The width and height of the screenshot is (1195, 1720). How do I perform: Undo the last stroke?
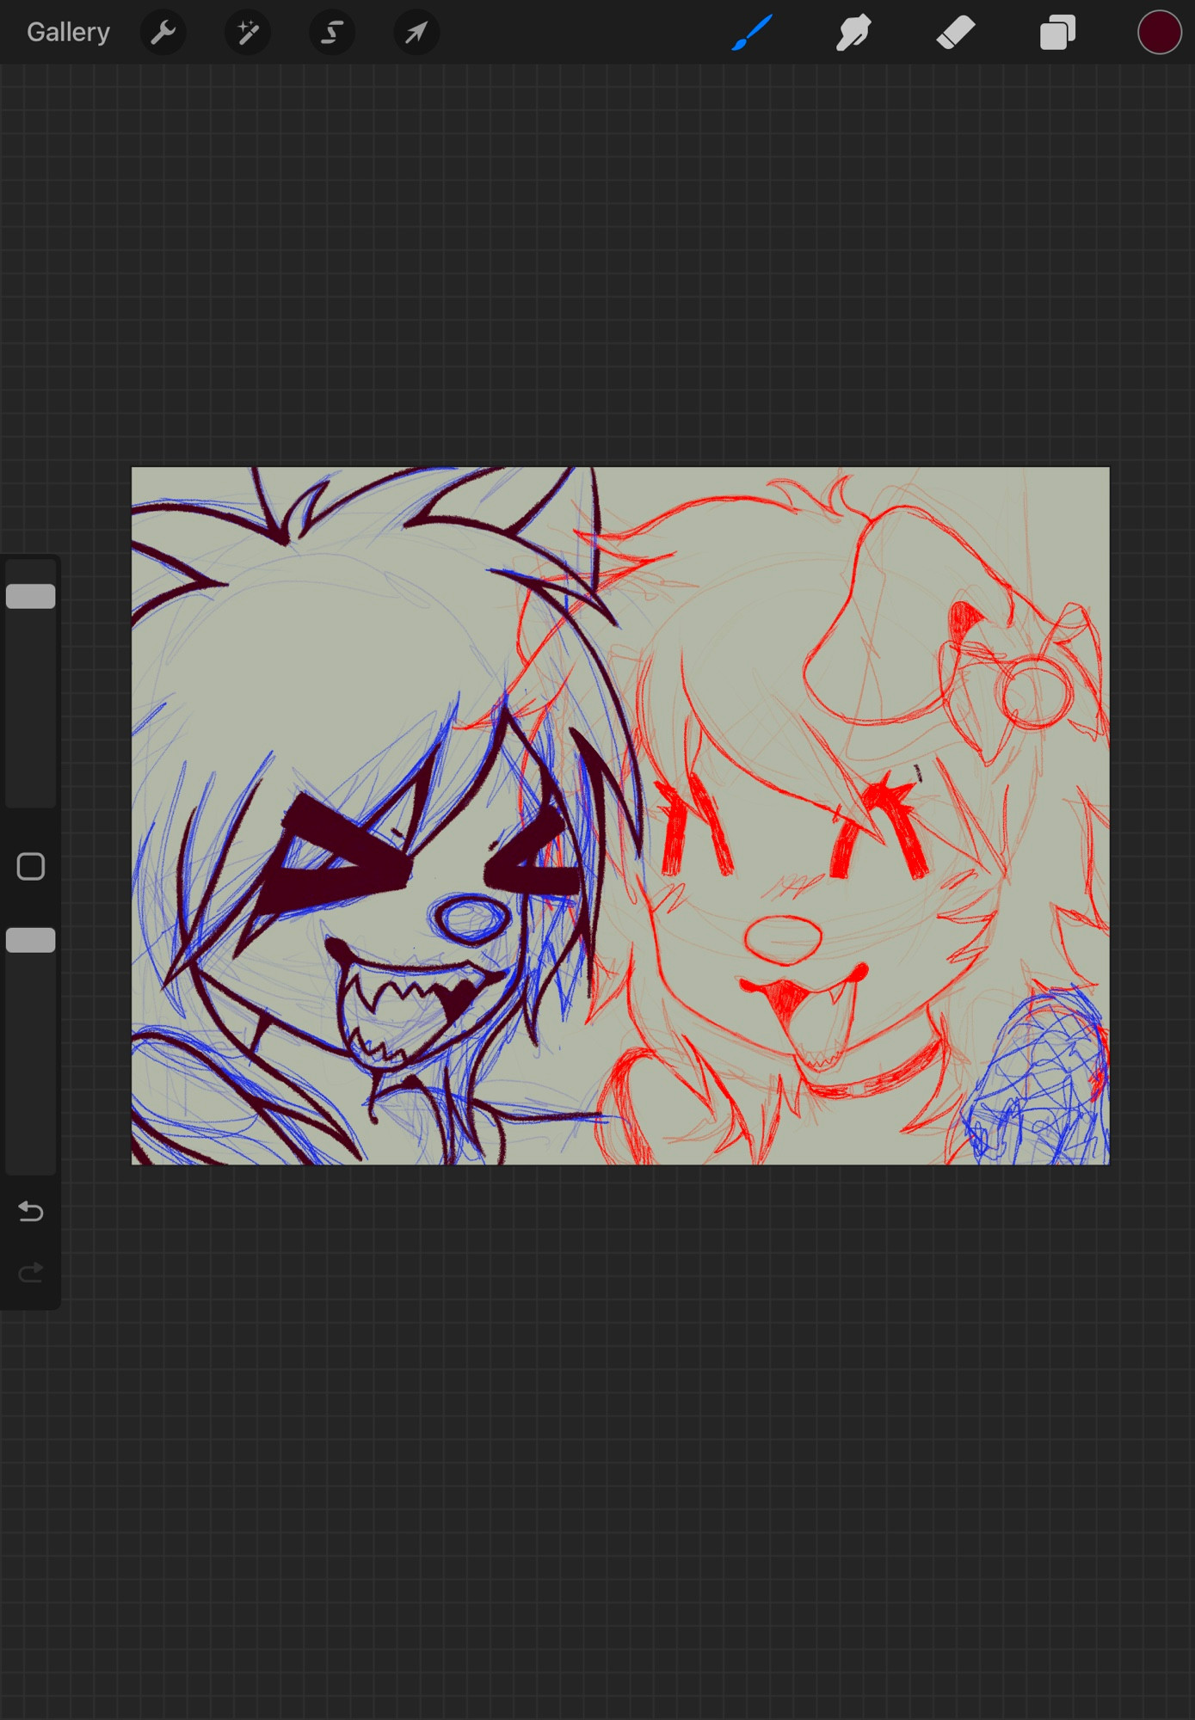coord(31,1212)
